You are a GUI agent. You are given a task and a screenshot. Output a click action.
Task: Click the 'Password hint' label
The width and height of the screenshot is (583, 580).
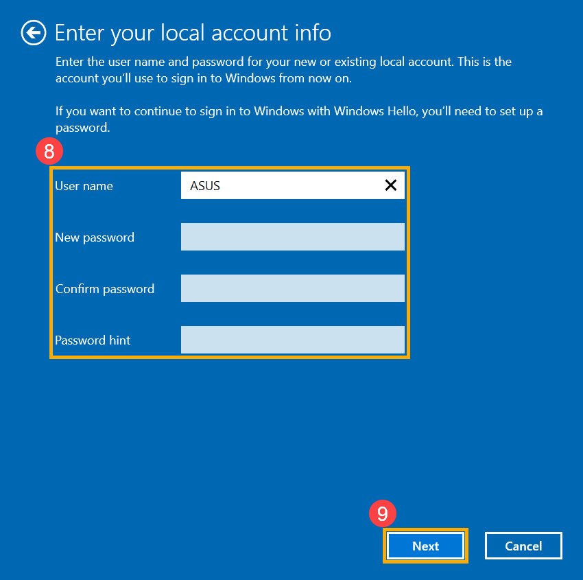coord(93,340)
